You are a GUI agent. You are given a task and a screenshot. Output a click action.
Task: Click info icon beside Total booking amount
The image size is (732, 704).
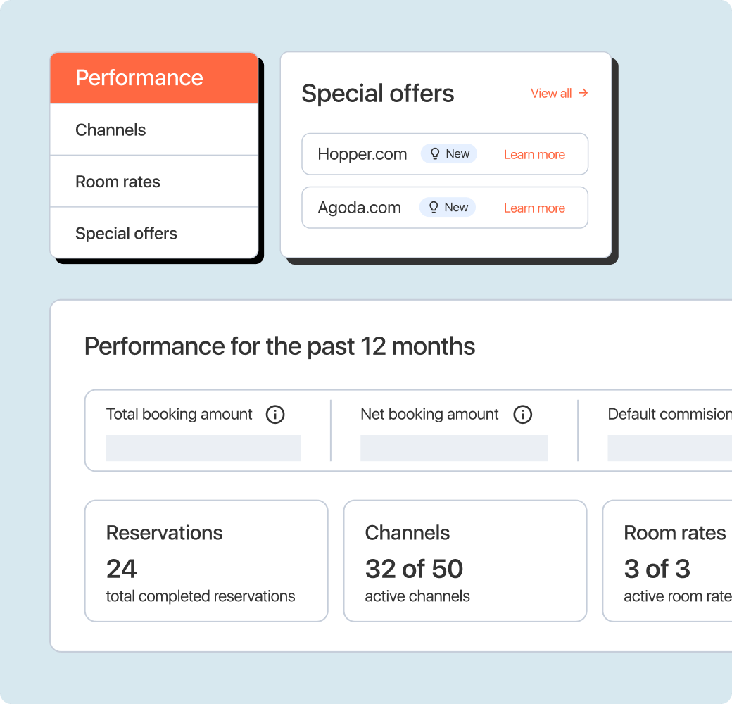275,415
